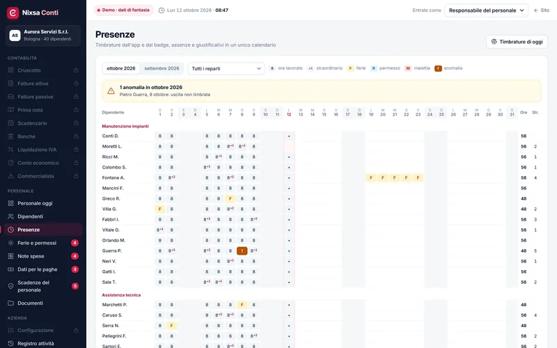The image size is (557, 348).
Task: Click the clock icon beside the date
Action: pyautogui.click(x=162, y=10)
